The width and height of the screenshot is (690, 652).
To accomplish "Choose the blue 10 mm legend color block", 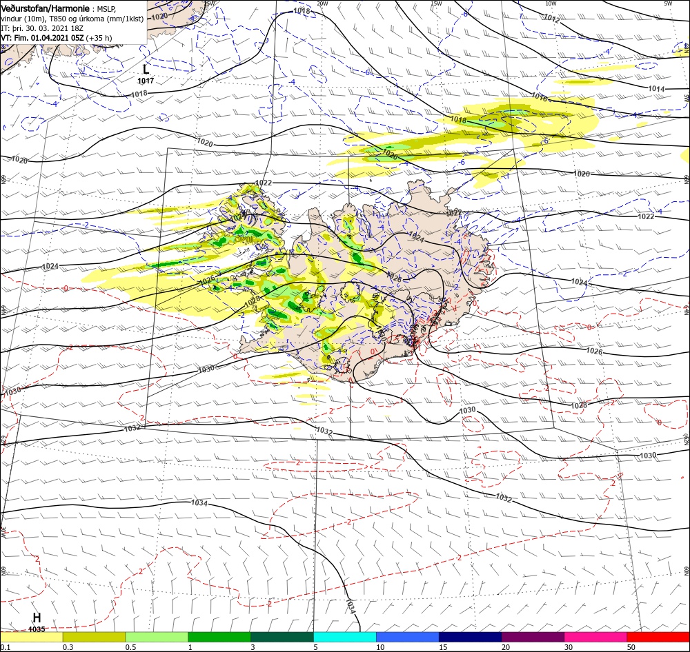I will 408,637.
